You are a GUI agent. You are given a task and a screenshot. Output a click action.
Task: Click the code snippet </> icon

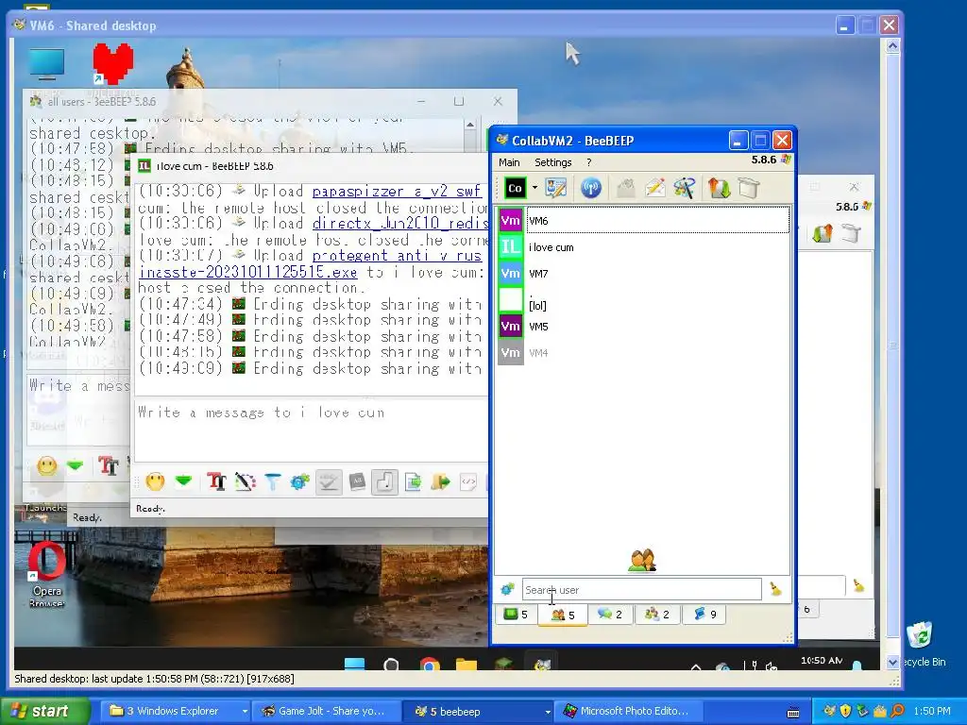[468, 481]
